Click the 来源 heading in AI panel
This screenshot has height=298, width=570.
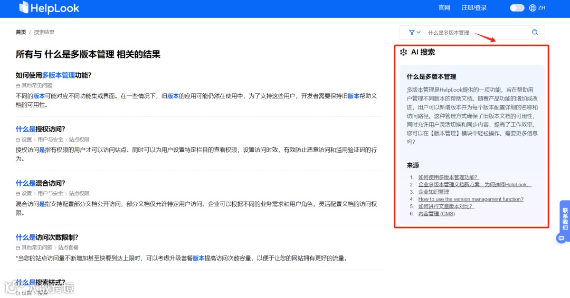(413, 165)
